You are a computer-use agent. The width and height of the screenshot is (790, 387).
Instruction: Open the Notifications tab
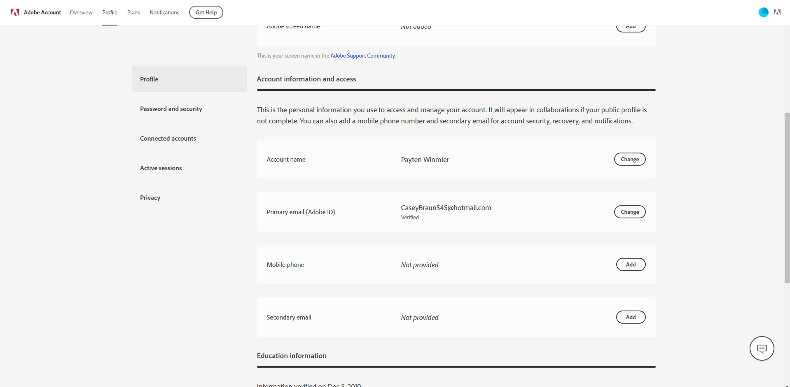pyautogui.click(x=164, y=12)
